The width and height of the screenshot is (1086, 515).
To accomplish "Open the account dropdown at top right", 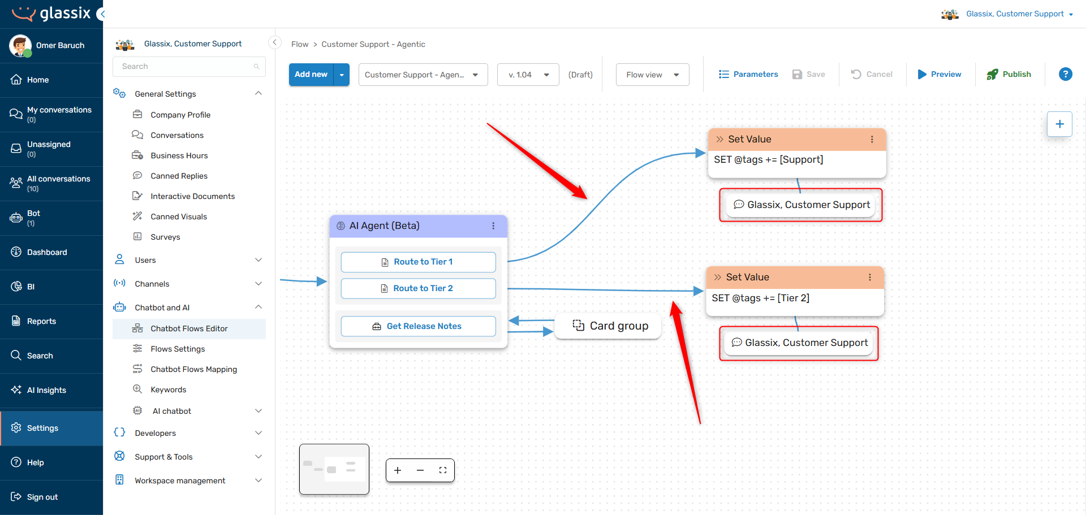I will click(x=1071, y=14).
